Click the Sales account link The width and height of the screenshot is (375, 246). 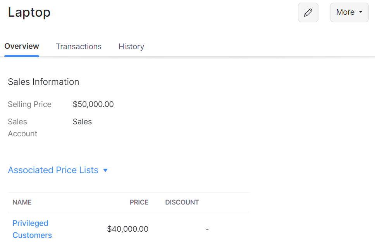[82, 122]
